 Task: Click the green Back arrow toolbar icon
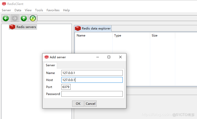(x=6, y=18)
